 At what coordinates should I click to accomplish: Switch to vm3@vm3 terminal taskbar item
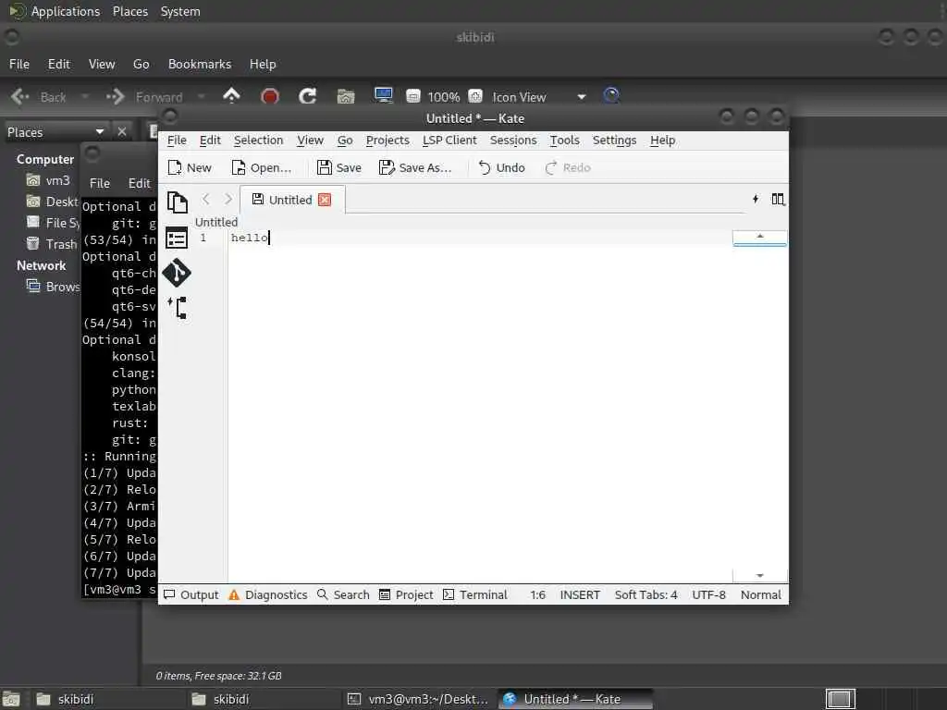(419, 699)
